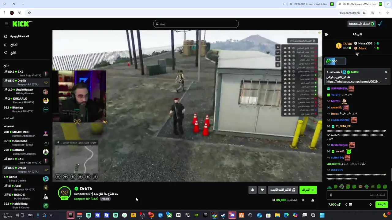The image size is (392, 220).
Task: Click the site settings icon near the URL
Action: pyautogui.click(x=364, y=13)
